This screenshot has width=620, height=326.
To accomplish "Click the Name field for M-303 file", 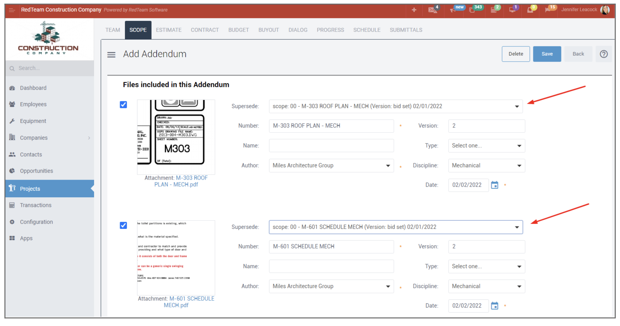I will pyautogui.click(x=331, y=146).
